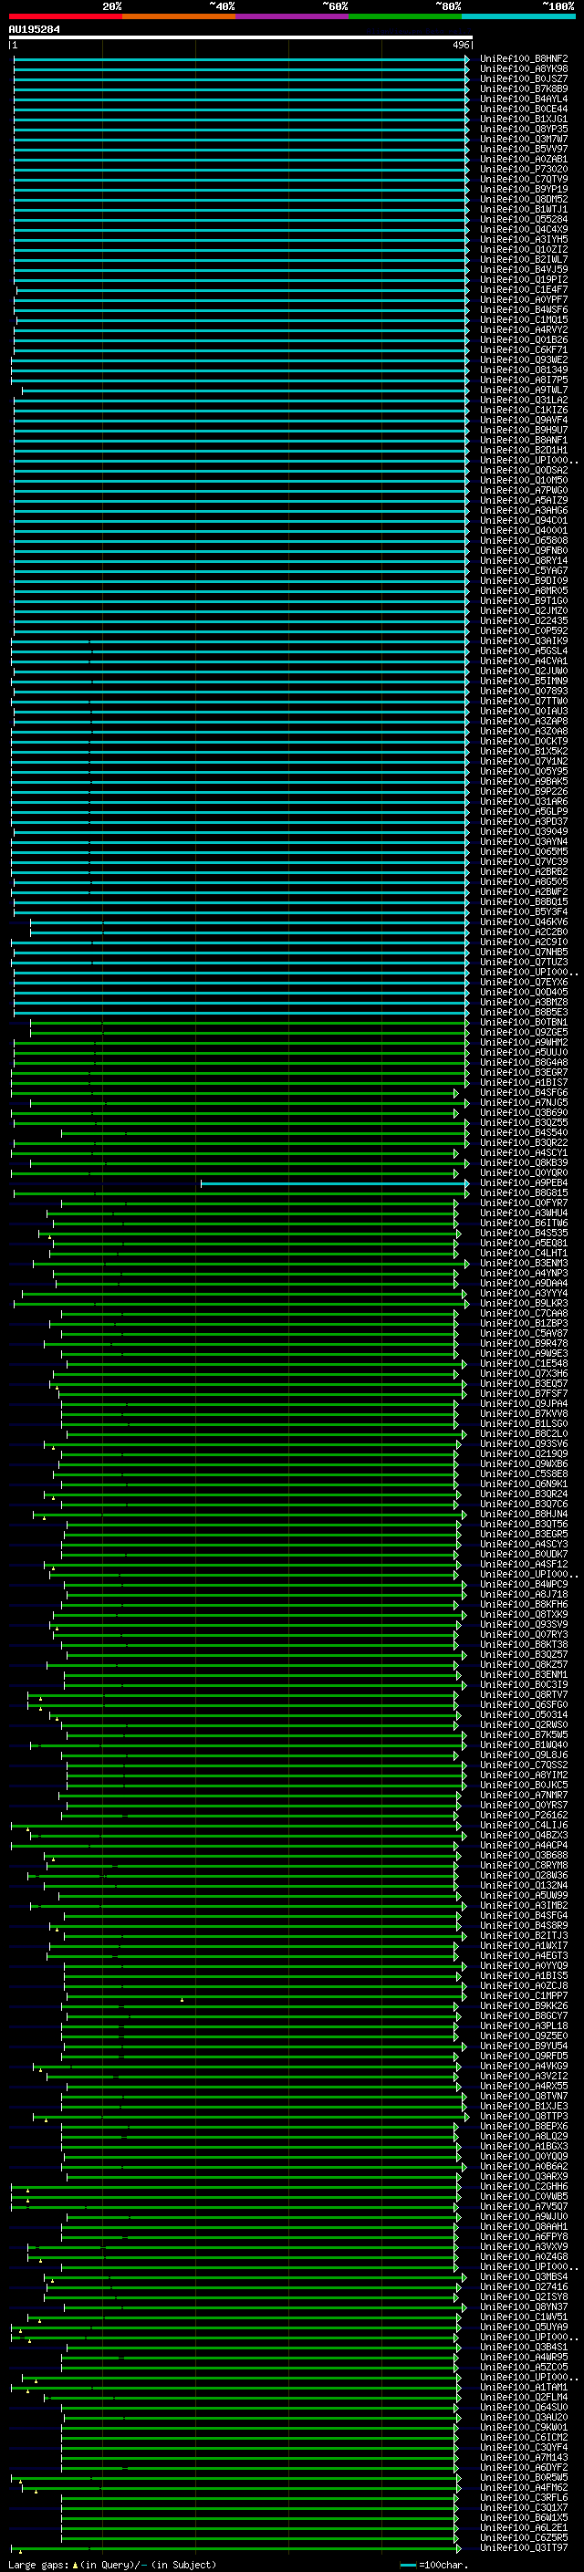Open hit UniRef100_C1E548
This screenshot has width=584, height=2572.
pyautogui.click(x=523, y=1364)
